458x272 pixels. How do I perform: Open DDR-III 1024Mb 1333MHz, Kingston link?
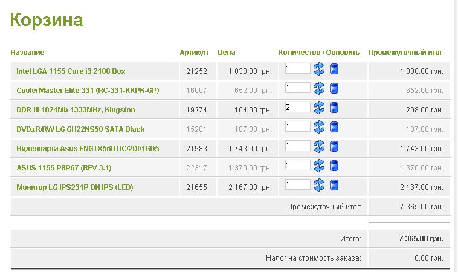(x=76, y=109)
